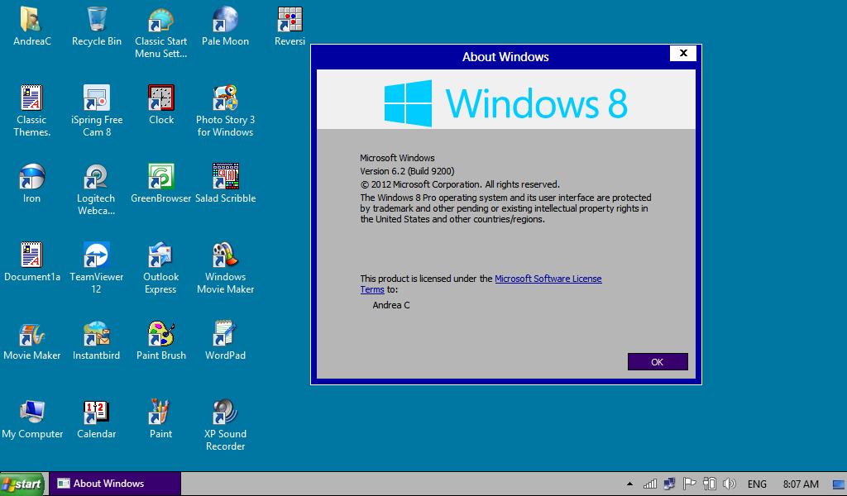Close the About Windows dialog
The height and width of the screenshot is (496, 847).
point(682,53)
